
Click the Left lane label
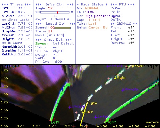tap(55, 122)
